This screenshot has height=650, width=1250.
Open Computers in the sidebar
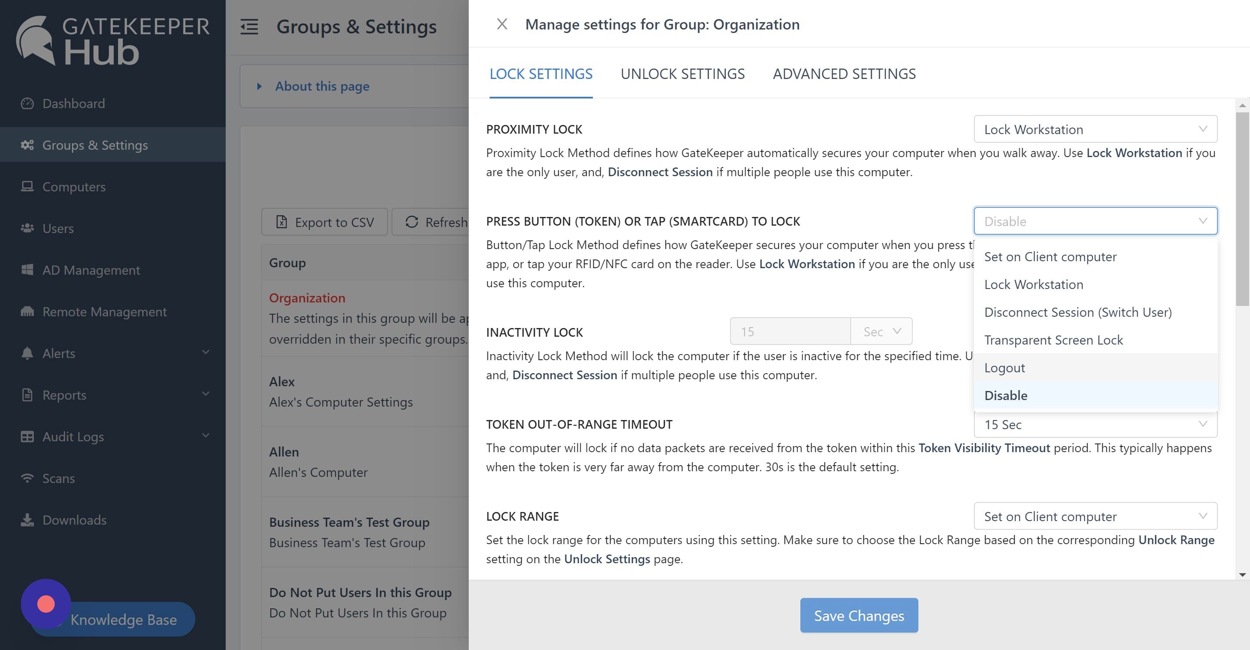[112, 187]
